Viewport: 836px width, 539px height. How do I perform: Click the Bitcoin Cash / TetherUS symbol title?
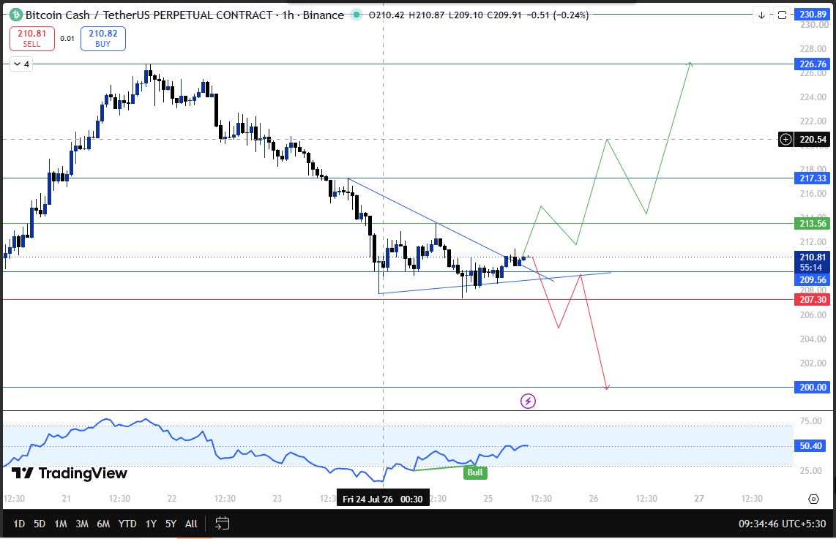click(x=149, y=15)
